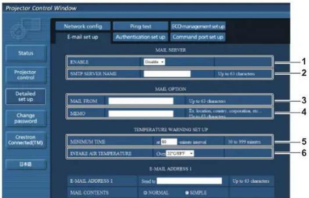Open the Ping test tab
Image resolution: width=309 pixels, height=198 pixels.
pyautogui.click(x=140, y=26)
